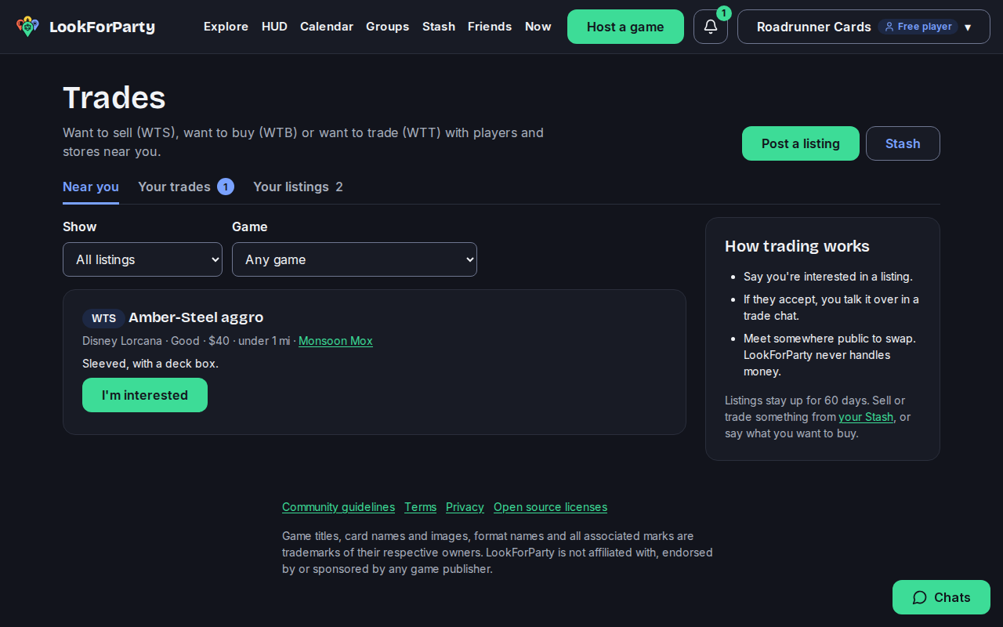
Task: Follow the your Stash link
Action: tap(866, 417)
